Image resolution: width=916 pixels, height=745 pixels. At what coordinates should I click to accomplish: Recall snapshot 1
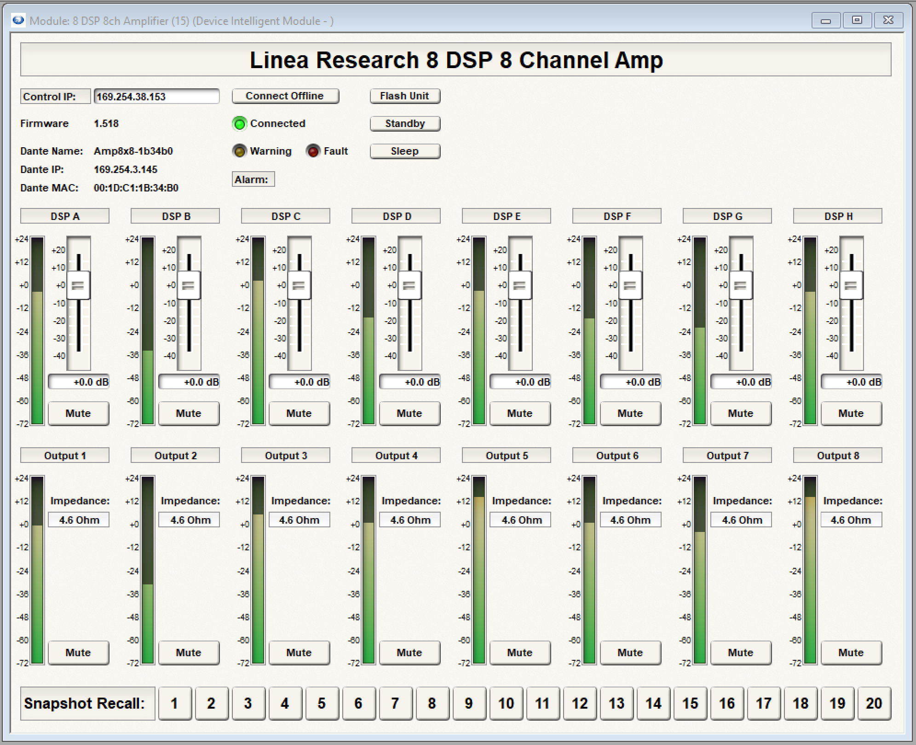175,703
